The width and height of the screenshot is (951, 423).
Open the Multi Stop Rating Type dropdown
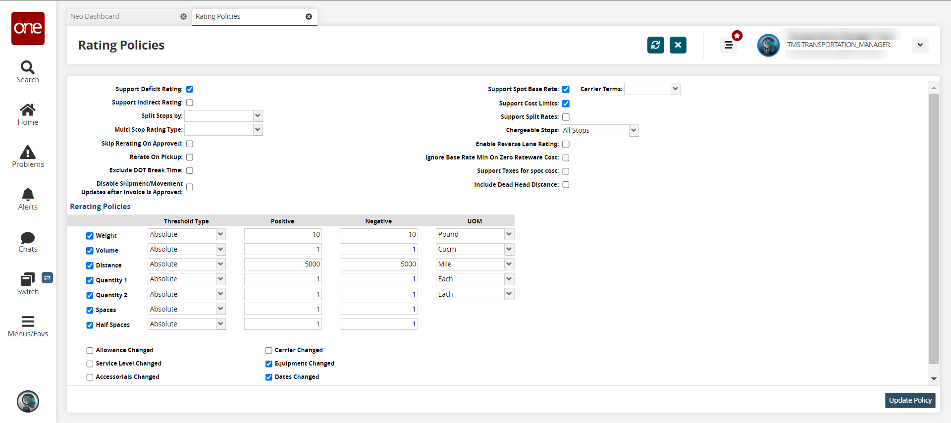pos(258,130)
